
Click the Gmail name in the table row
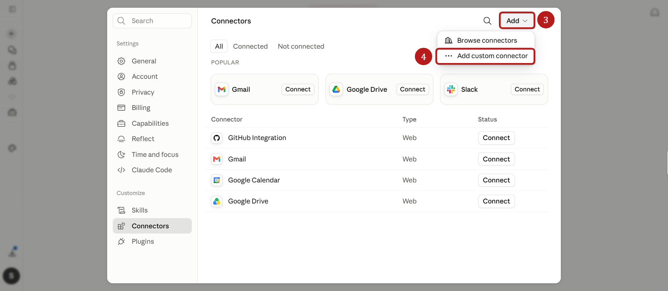[x=237, y=159]
